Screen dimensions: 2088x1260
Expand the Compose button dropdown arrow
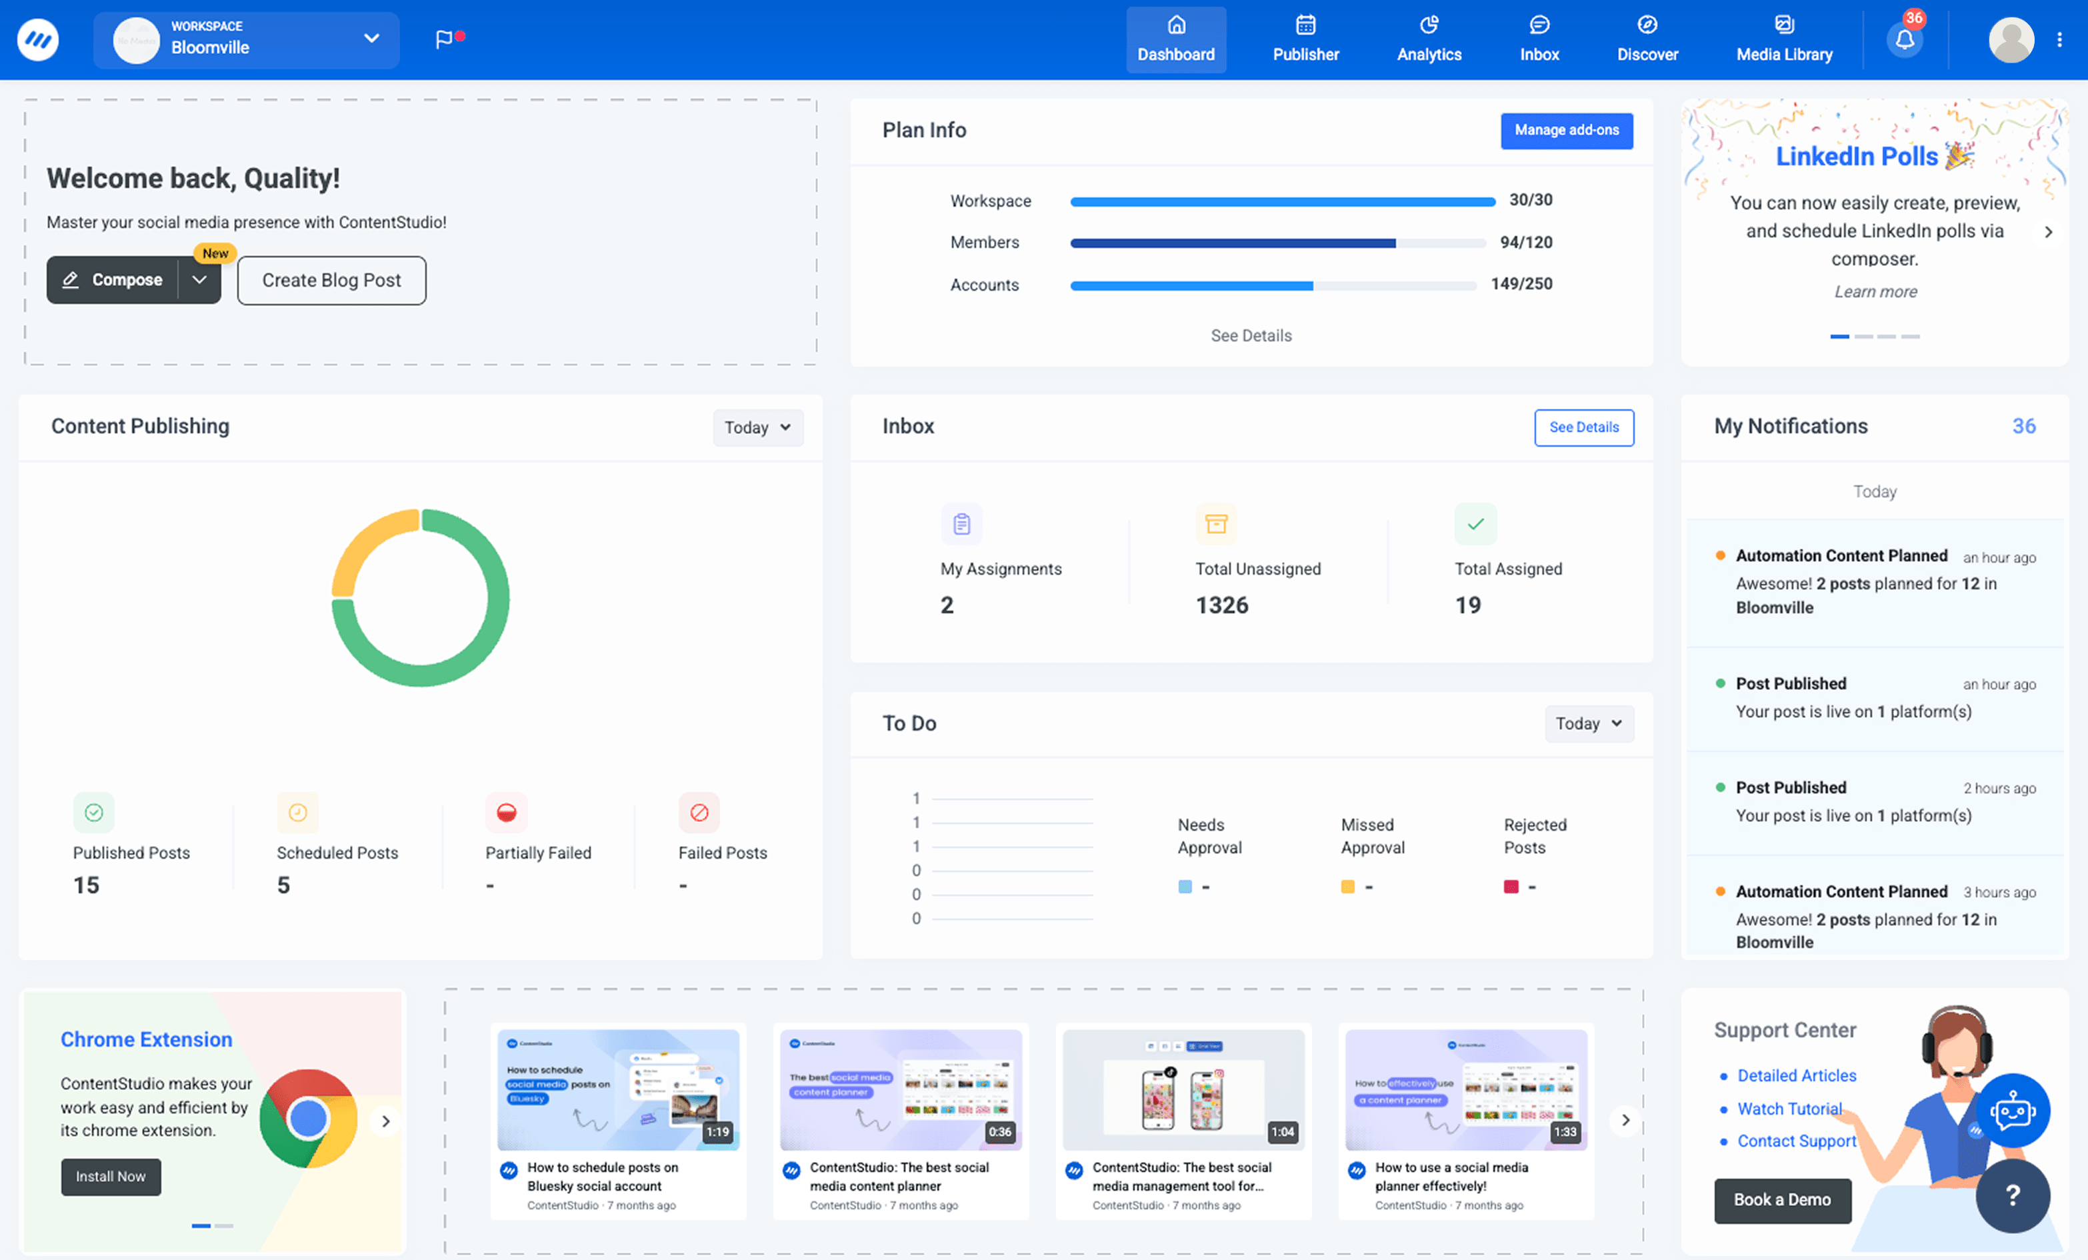coord(200,279)
